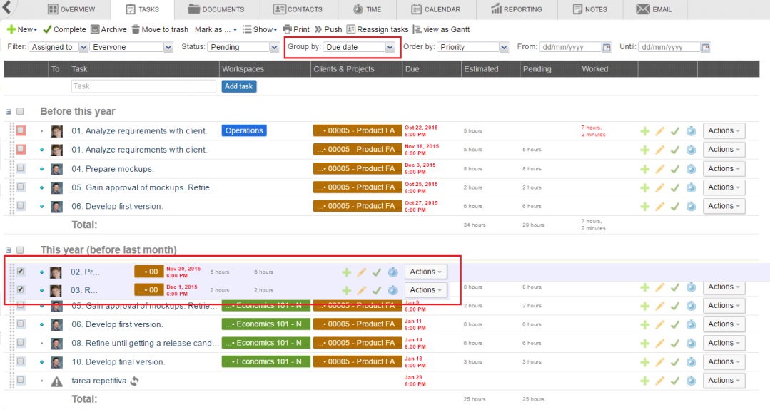This screenshot has height=417, width=770.
Task: Open Actions menu for tarea repetitiva row
Action: pyautogui.click(x=724, y=381)
